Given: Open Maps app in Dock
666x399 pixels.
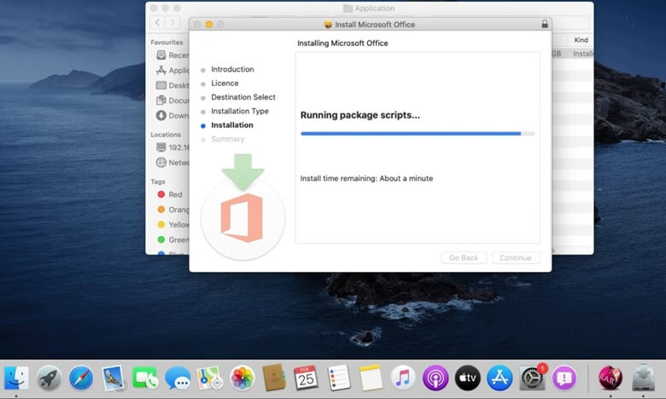Looking at the screenshot, I should coord(210,378).
